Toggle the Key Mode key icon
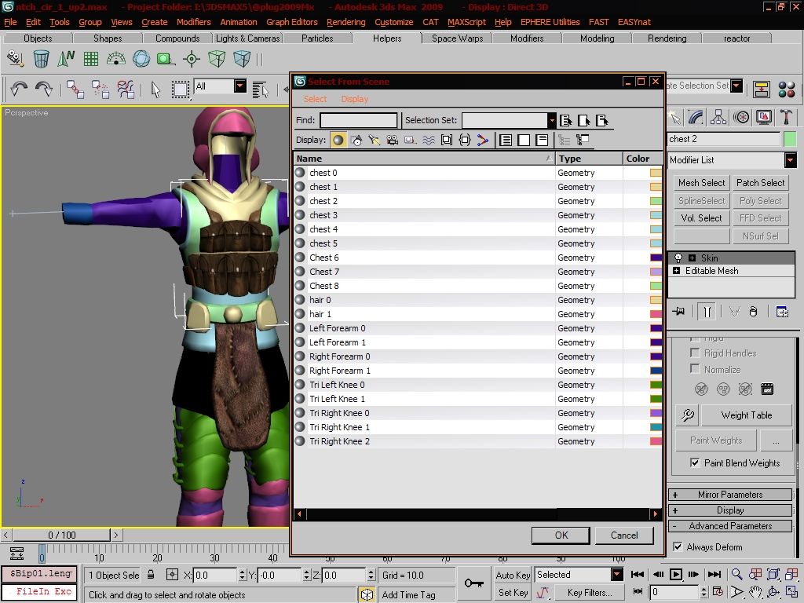804x603 pixels. [x=473, y=583]
